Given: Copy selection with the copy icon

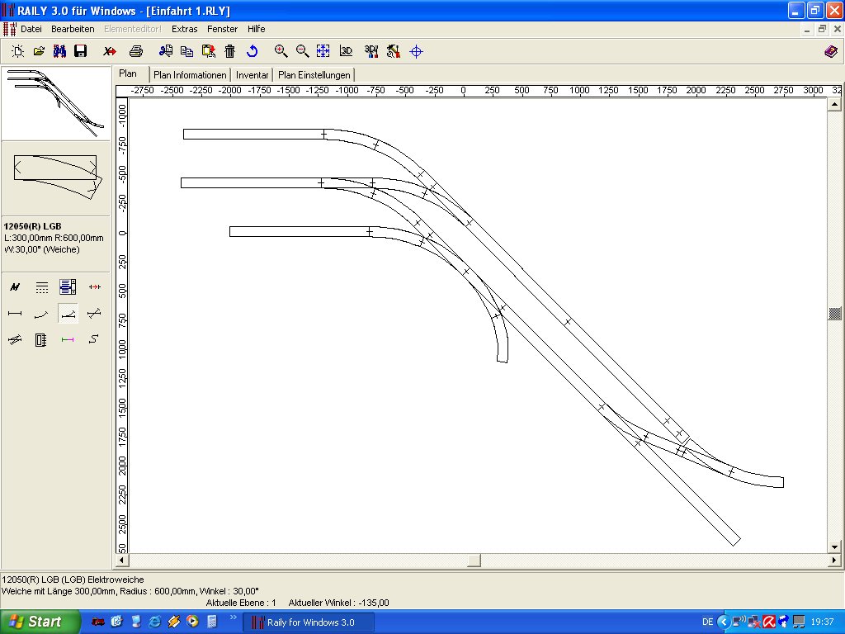Looking at the screenshot, I should point(186,51).
